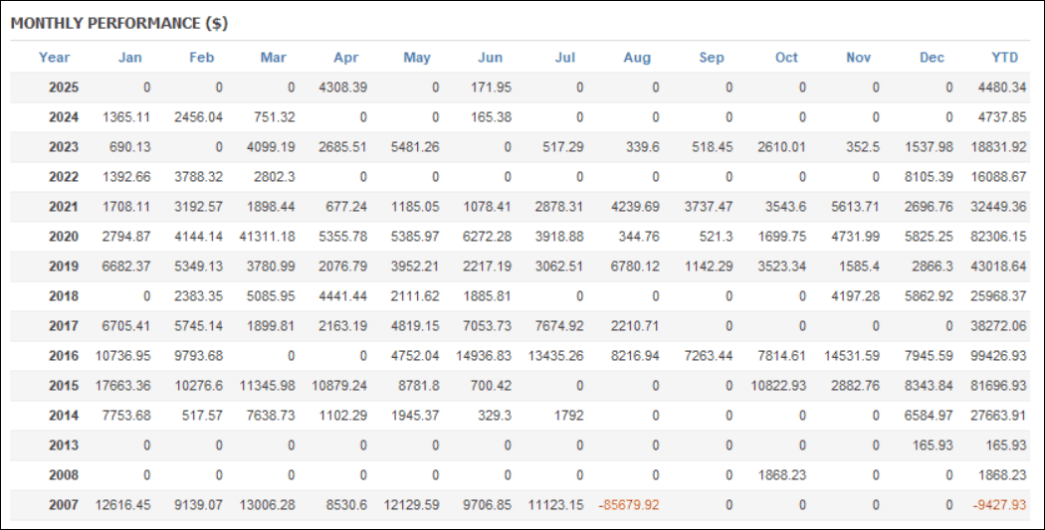Select the Aug column header
The height and width of the screenshot is (530, 1045).
637,58
